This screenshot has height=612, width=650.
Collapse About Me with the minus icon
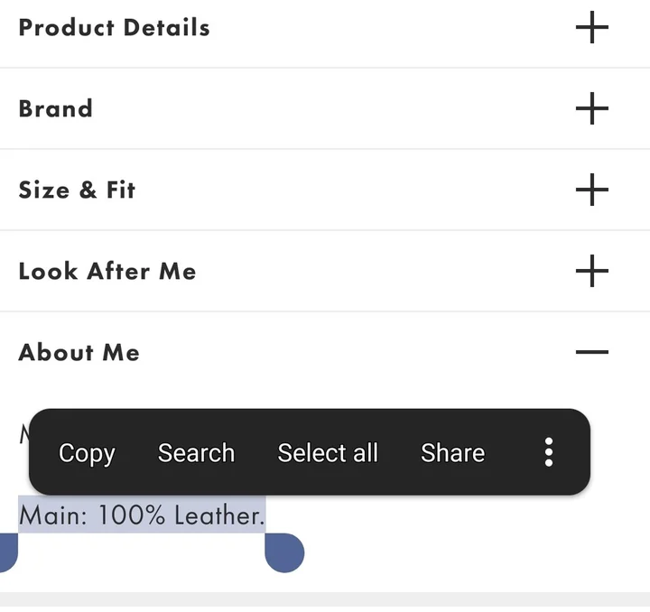pyautogui.click(x=591, y=352)
